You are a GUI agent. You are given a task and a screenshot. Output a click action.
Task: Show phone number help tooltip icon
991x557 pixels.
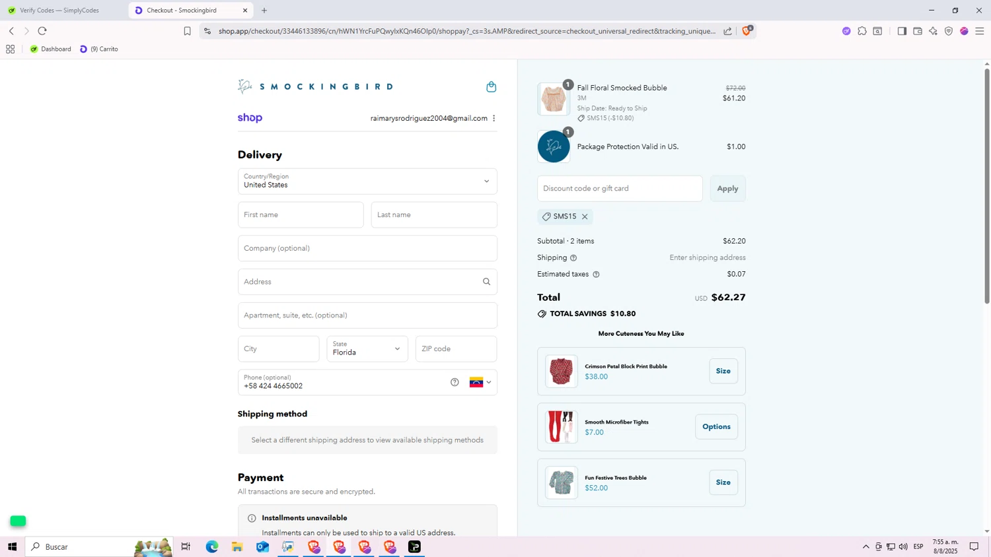[x=455, y=382]
